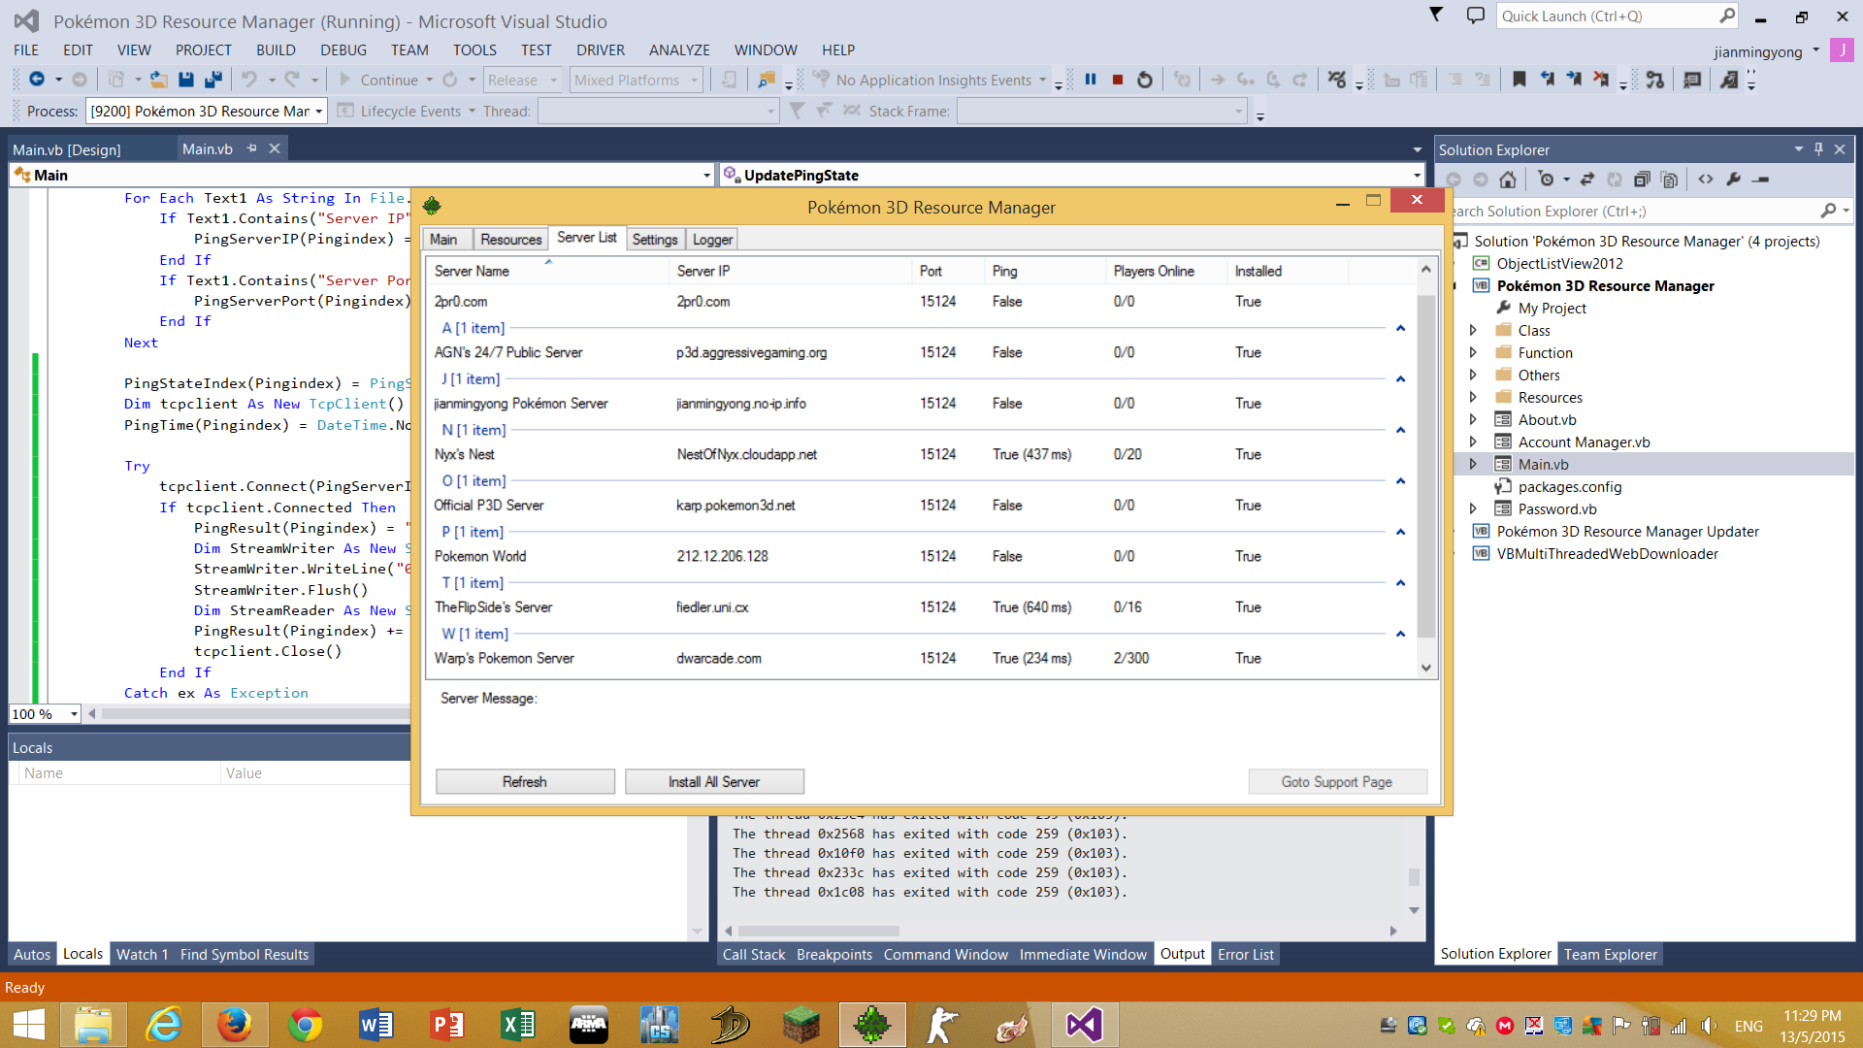Click the Goto Support Page button
This screenshot has height=1048, width=1863.
tap(1337, 782)
